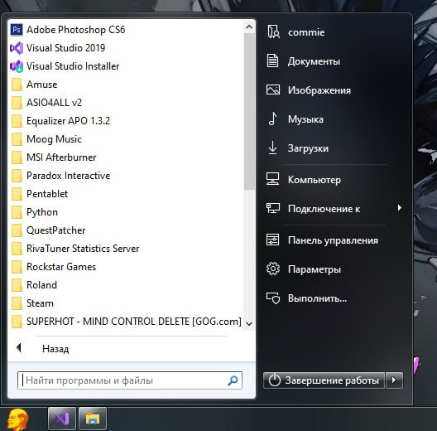Click the Equalizer APO 1.3.2 folder icon
The width and height of the screenshot is (437, 431).
17,121
